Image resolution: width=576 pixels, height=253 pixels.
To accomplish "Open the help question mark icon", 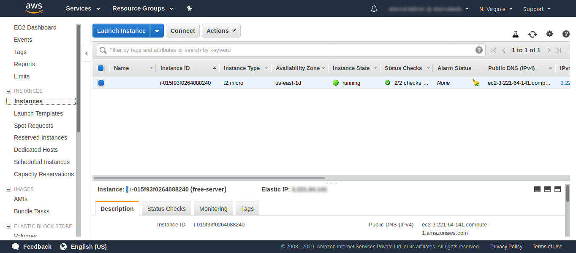I will pyautogui.click(x=566, y=34).
